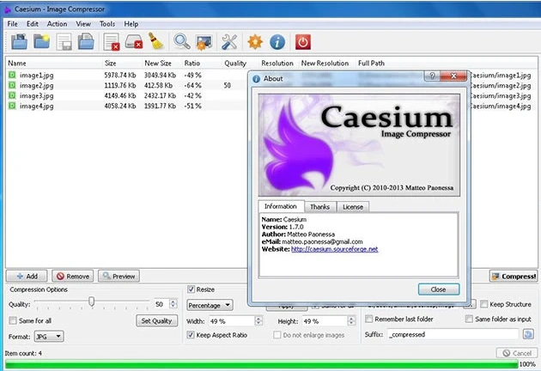Click the Height percentage spinner arrows
The height and width of the screenshot is (371, 541).
tap(351, 321)
